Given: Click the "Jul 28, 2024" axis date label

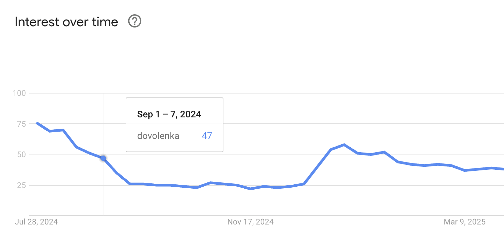Looking at the screenshot, I should 36,222.
